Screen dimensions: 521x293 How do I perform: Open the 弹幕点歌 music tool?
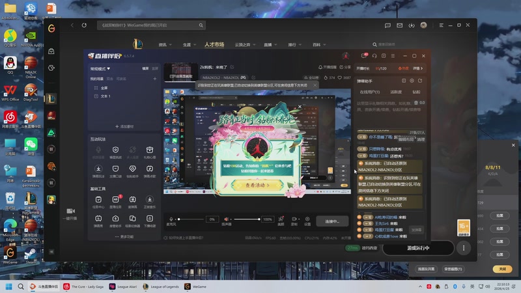click(150, 171)
